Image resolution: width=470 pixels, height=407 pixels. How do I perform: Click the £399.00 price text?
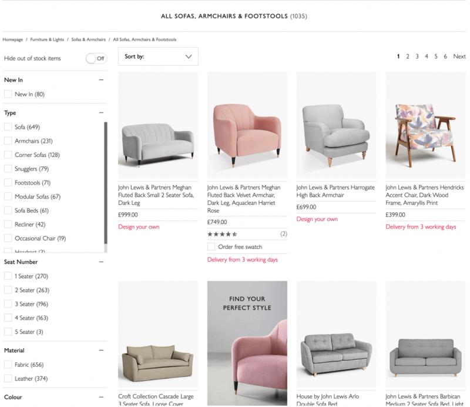pyautogui.click(x=395, y=215)
